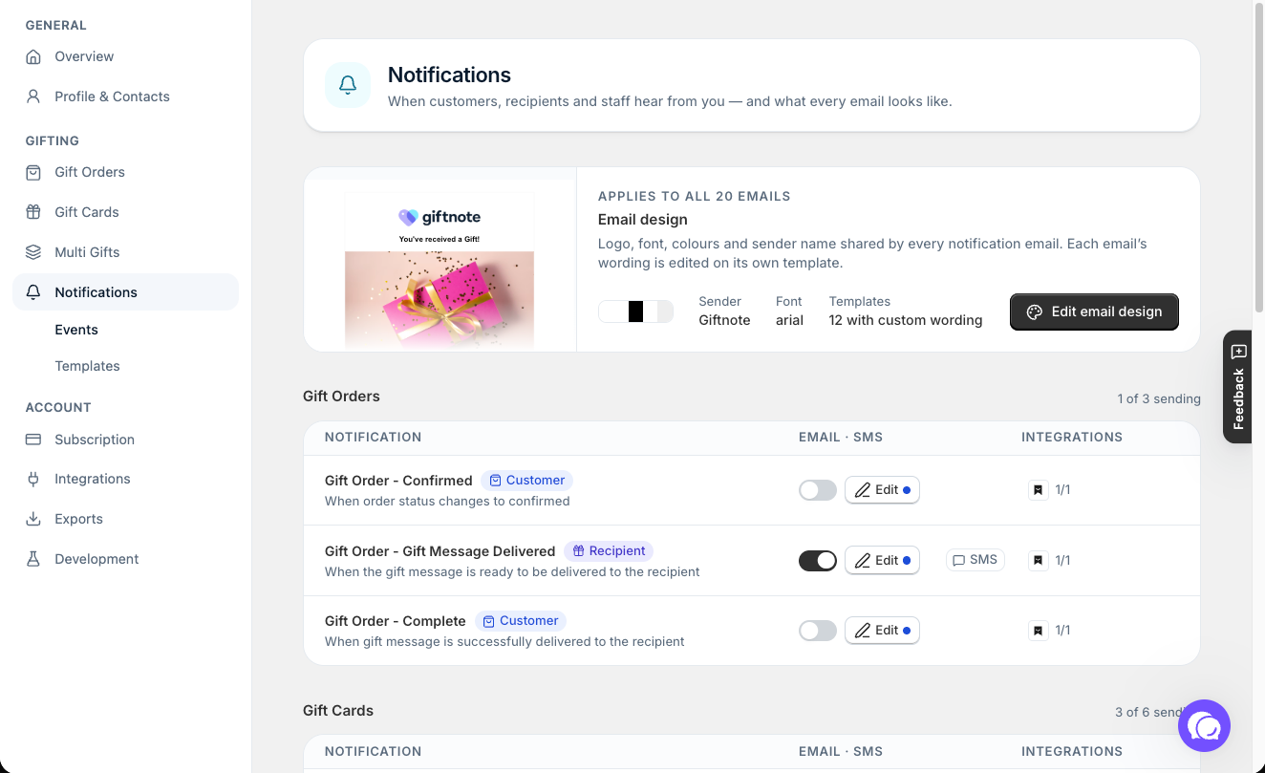Click the Gift Orders bag icon
The image size is (1265, 773).
(x=33, y=172)
